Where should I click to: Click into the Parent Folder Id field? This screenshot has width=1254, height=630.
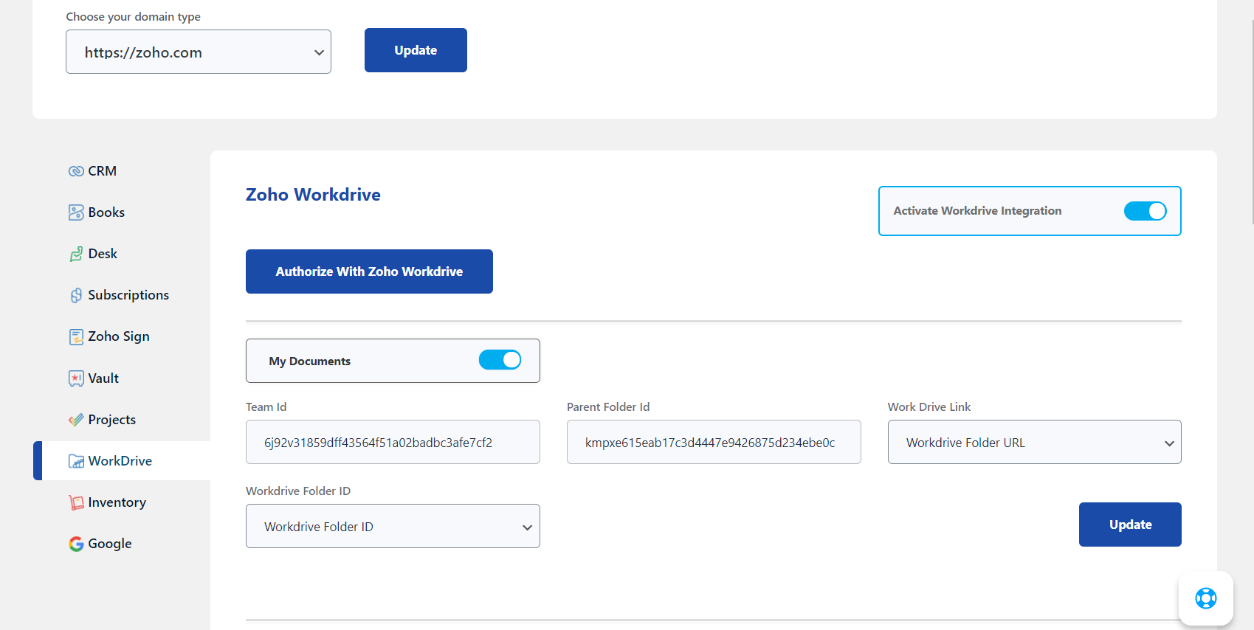714,442
